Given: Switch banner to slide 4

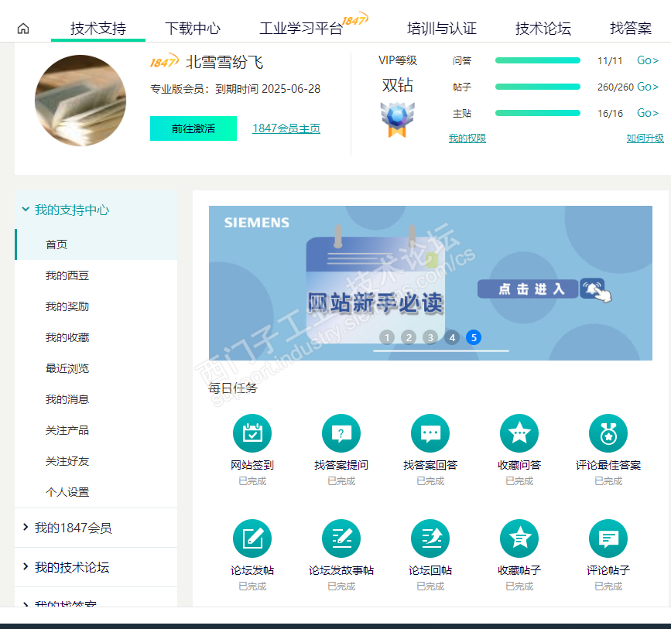Looking at the screenshot, I should click(x=452, y=337).
